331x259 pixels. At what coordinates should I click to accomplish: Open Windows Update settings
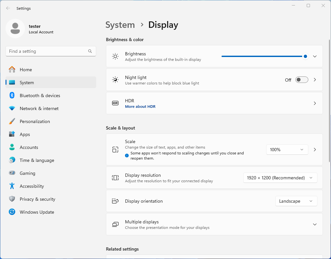36,212
